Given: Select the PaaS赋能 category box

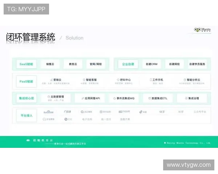Looking at the screenshot, I should click(x=27, y=82).
